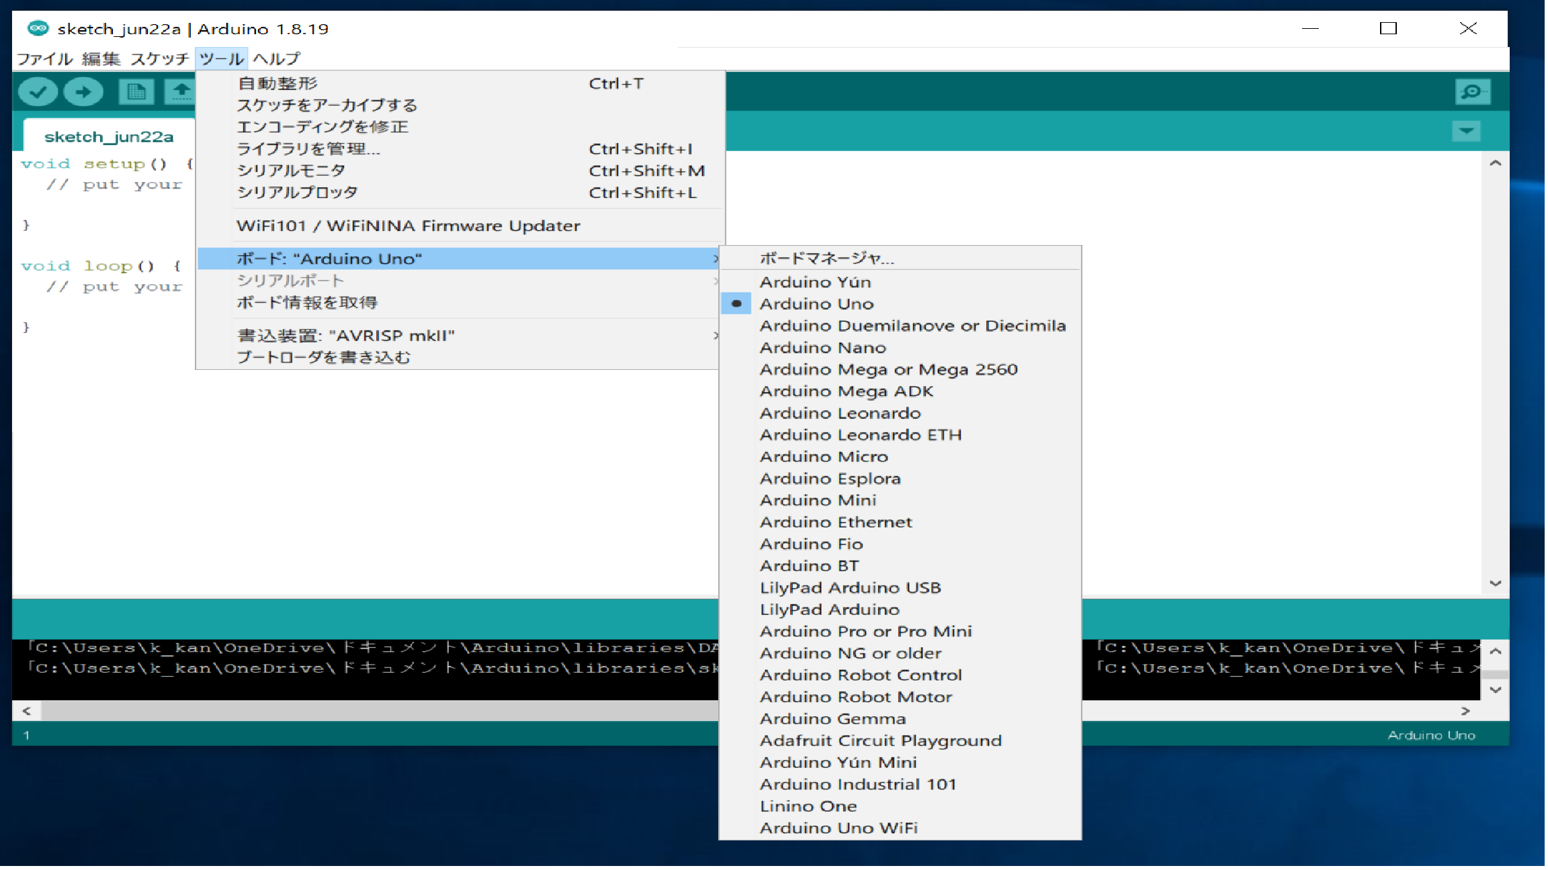Click the Arduino Uno status bar label

tap(1432, 736)
